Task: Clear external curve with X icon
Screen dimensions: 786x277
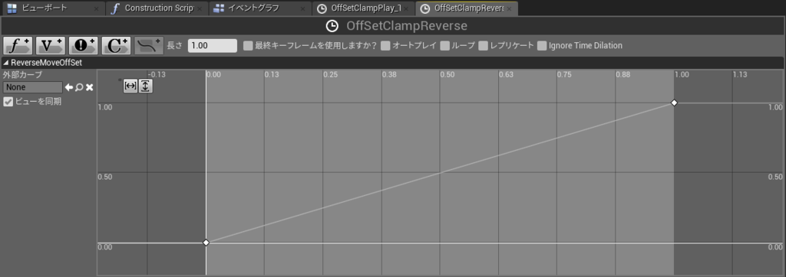Action: tap(89, 87)
